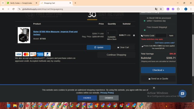The height and width of the screenshot is (109, 194).
Task: Apply the promo code
Action: tap(171, 36)
